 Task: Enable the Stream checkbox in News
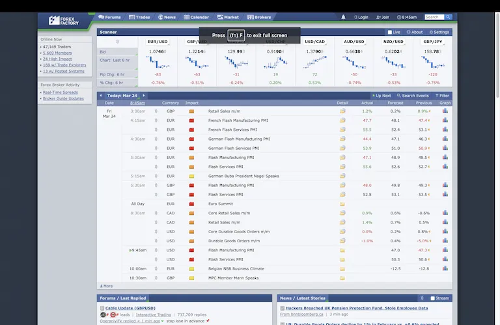(x=432, y=298)
